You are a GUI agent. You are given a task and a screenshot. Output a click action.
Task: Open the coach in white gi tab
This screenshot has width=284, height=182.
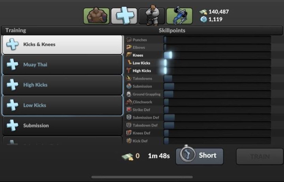152,16
